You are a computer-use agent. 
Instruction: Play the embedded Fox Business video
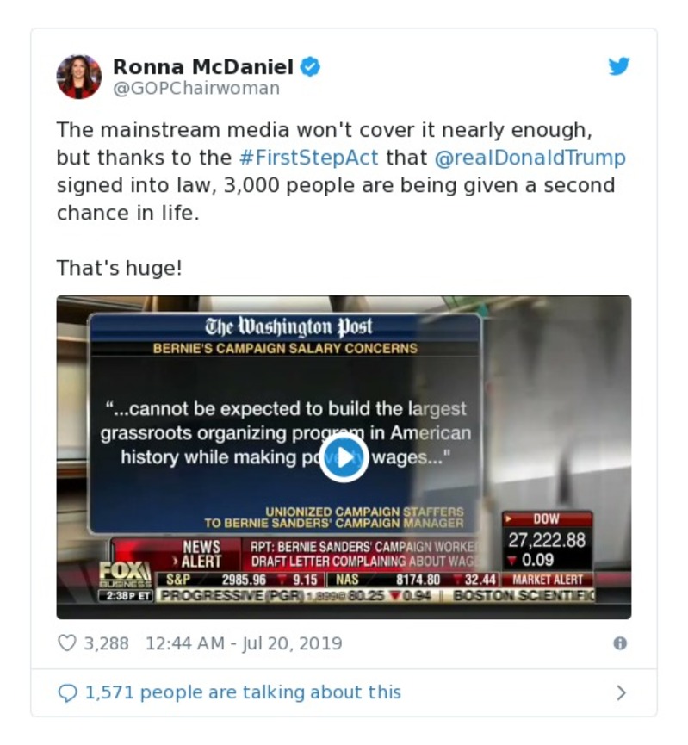click(x=344, y=457)
